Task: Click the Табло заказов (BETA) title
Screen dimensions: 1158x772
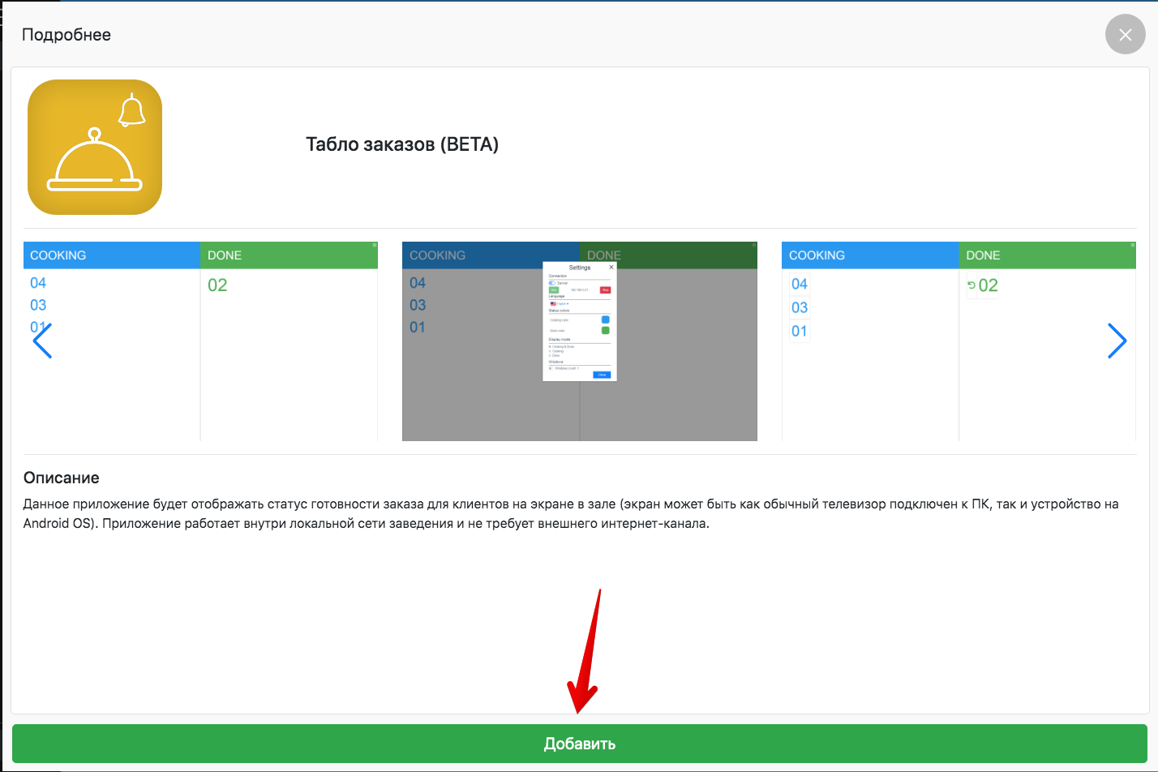Action: point(402,144)
